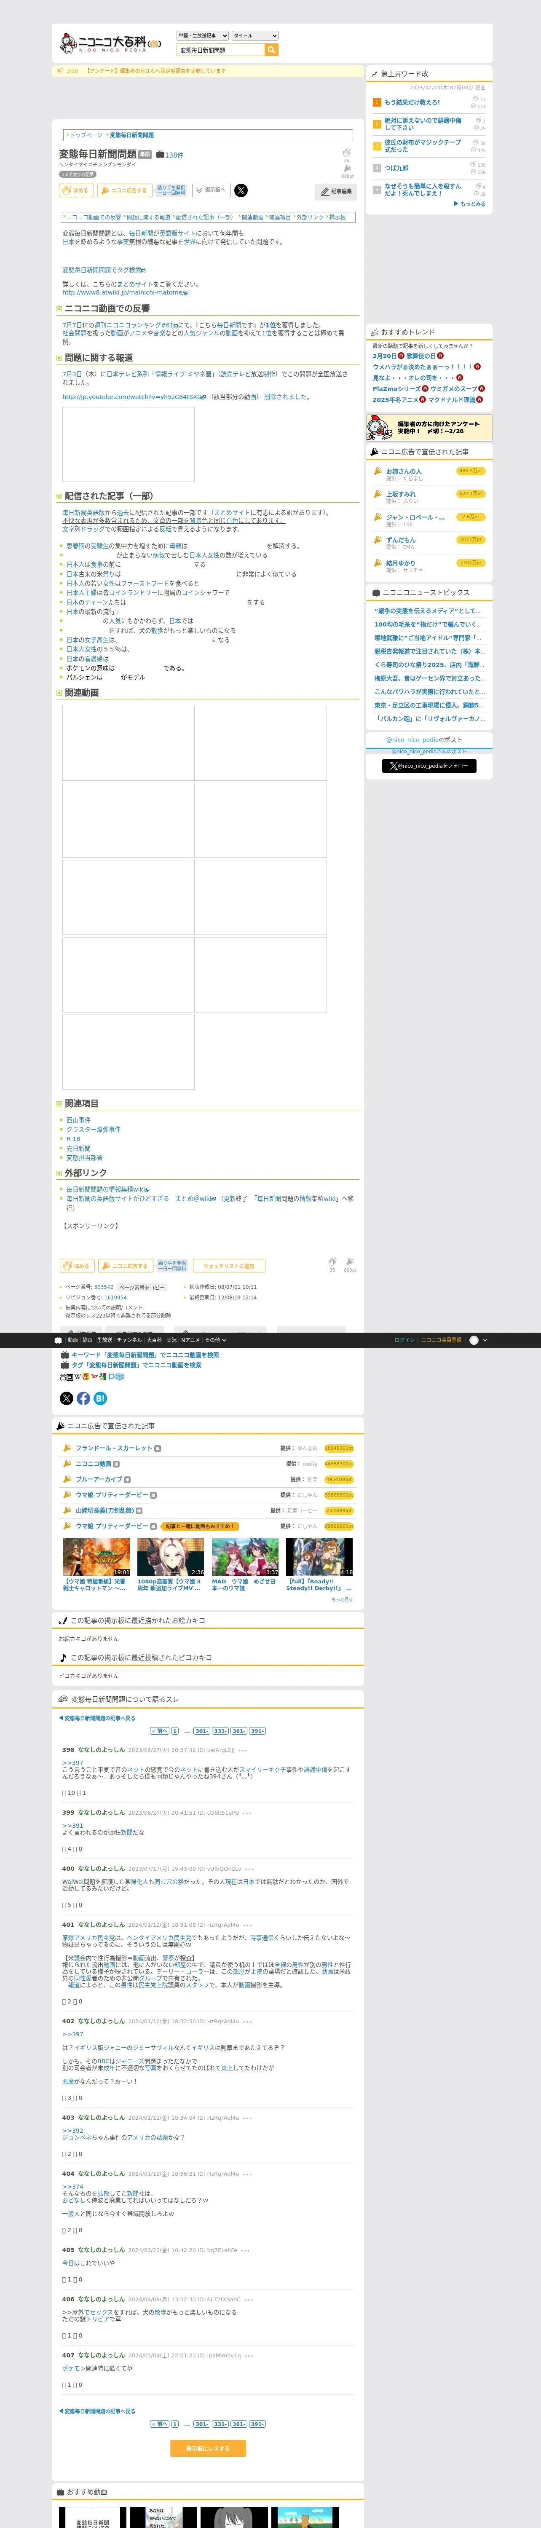Click the Facebook share icon
541x2528 pixels.
(x=83, y=1398)
